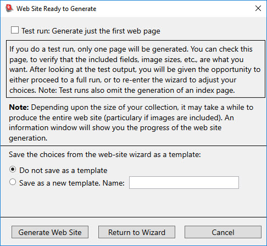Image resolution: width=267 pixels, height=246 pixels.
Task: Select the 'Do not save as a template' radio button
Action: 13,170
